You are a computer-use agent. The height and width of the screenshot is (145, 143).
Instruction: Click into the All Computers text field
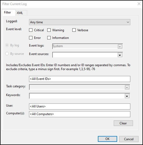(x=80, y=114)
